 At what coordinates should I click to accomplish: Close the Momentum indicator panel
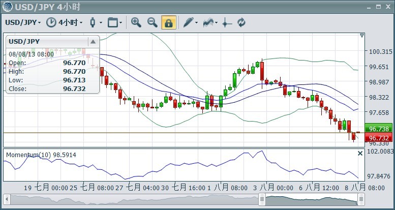pyautogui.click(x=360, y=153)
